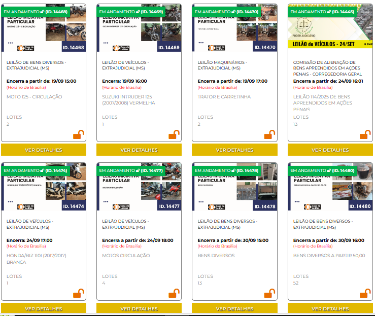Open the BENS DIVERSOS A PARTIR 50,00 title

[x=329, y=256]
